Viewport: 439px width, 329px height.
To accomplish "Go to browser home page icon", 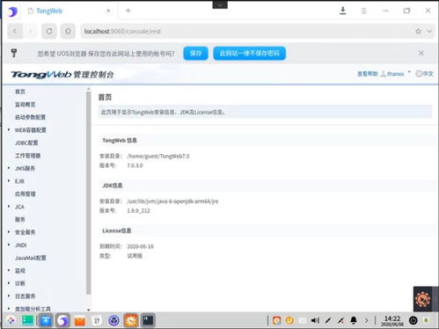I will coord(68,31).
